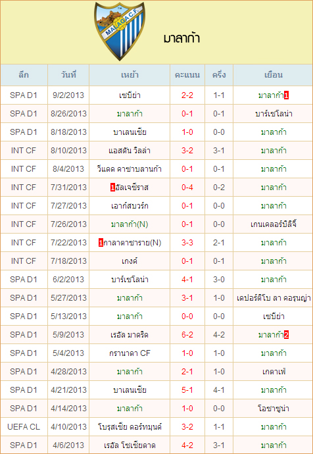313x454 pixels.
Task: Click the 3-2 score in 8/10/2013 row
Action: click(x=187, y=151)
